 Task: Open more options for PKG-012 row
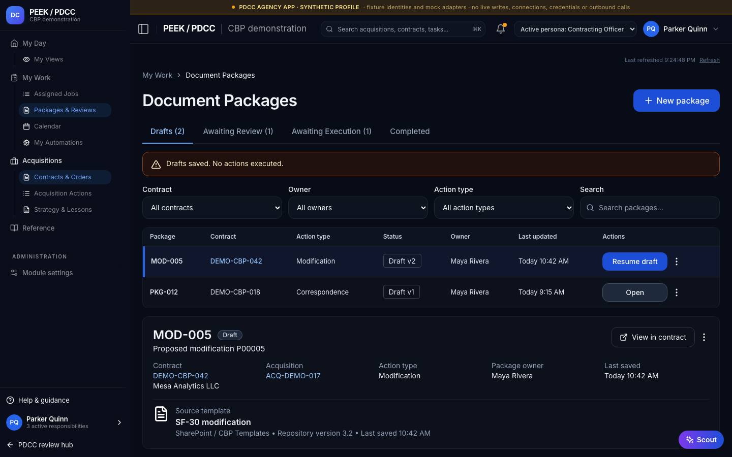point(677,292)
